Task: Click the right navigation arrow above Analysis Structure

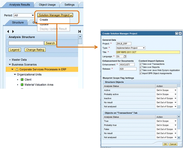Action: (x=13, y=31)
